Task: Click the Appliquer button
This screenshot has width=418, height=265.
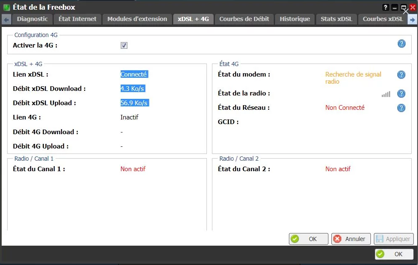Action: [394, 239]
